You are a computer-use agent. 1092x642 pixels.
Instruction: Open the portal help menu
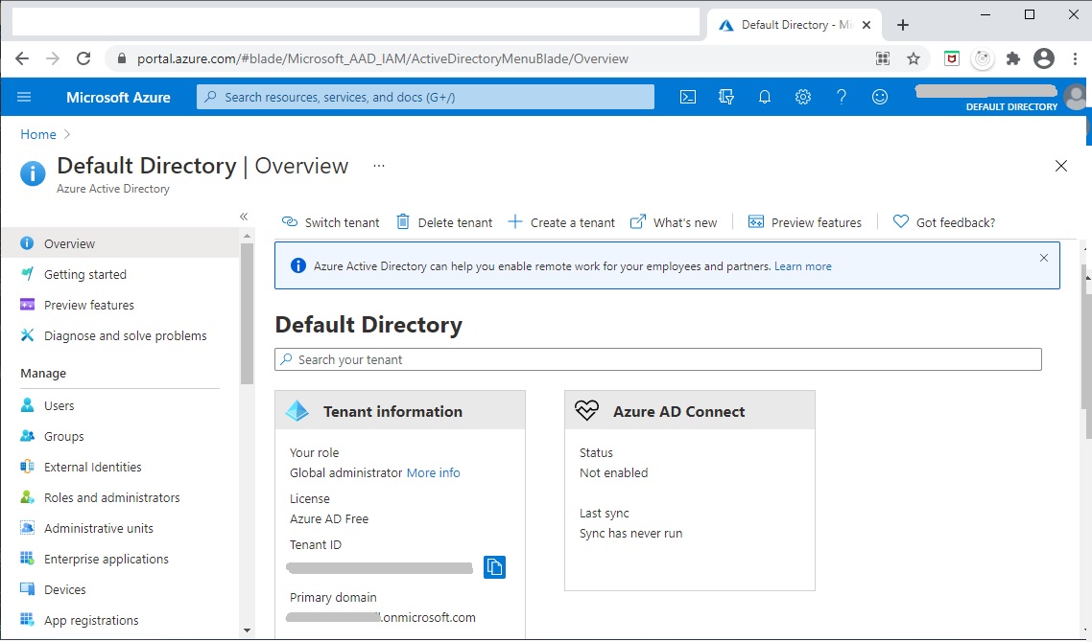tap(841, 97)
